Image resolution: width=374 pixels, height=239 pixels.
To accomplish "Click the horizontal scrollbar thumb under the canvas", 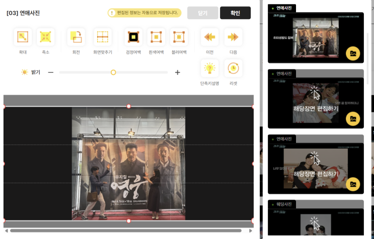I will (126, 230).
